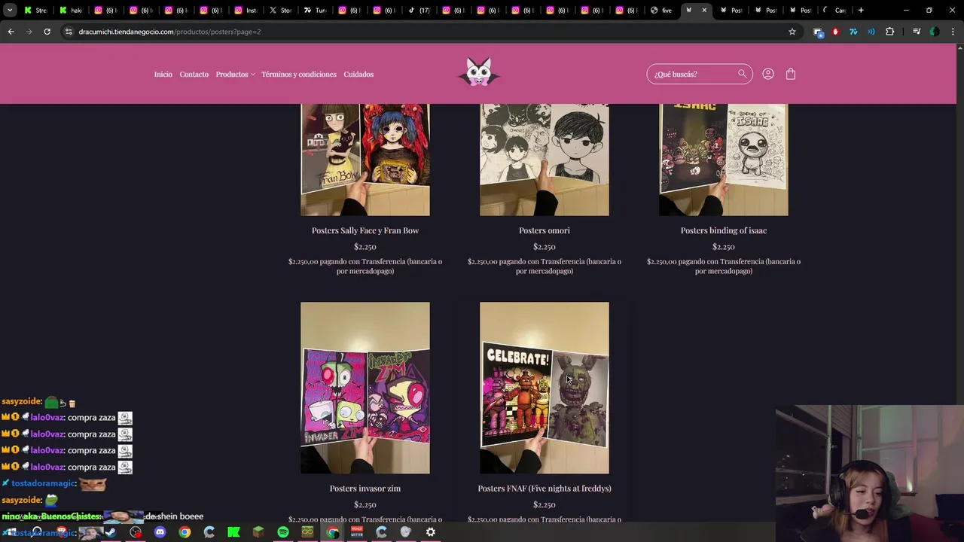Click the address bar URL
The height and width of the screenshot is (542, 964).
pyautogui.click(x=169, y=32)
